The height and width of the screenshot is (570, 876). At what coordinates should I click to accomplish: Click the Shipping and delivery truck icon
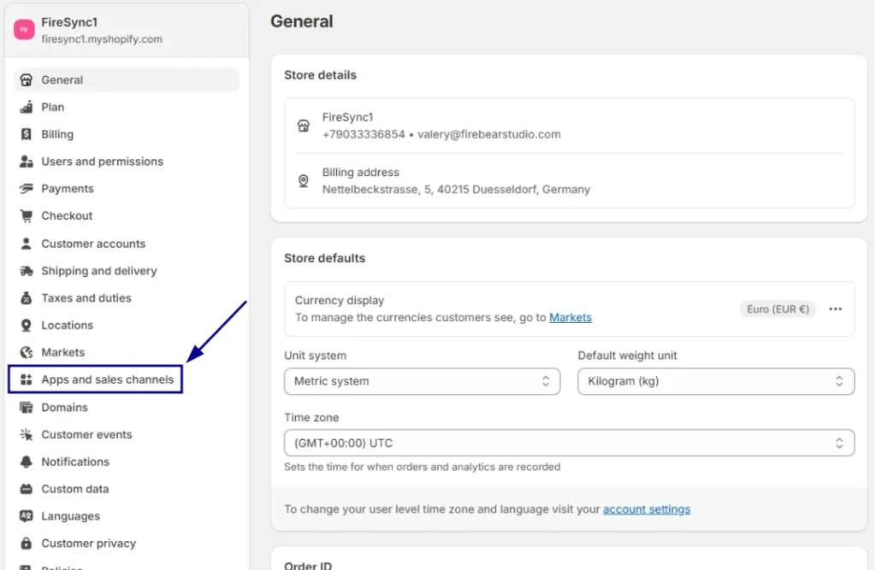[26, 271]
